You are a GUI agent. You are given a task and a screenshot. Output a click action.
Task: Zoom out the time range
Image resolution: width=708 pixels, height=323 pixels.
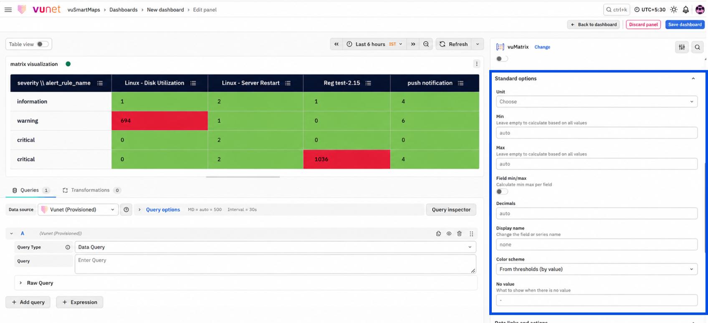tap(426, 44)
